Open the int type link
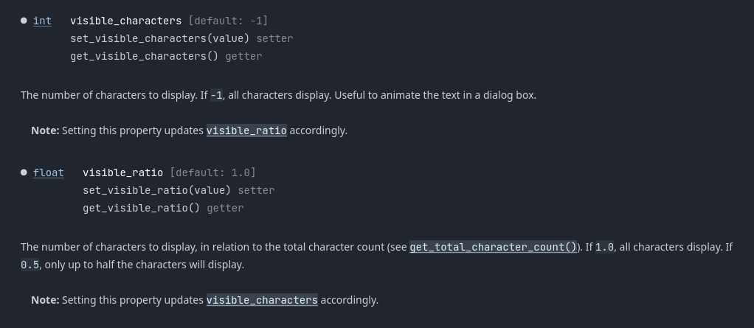The image size is (754, 328). pos(42,21)
